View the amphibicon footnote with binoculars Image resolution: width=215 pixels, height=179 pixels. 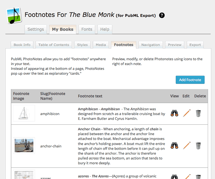click(x=175, y=113)
